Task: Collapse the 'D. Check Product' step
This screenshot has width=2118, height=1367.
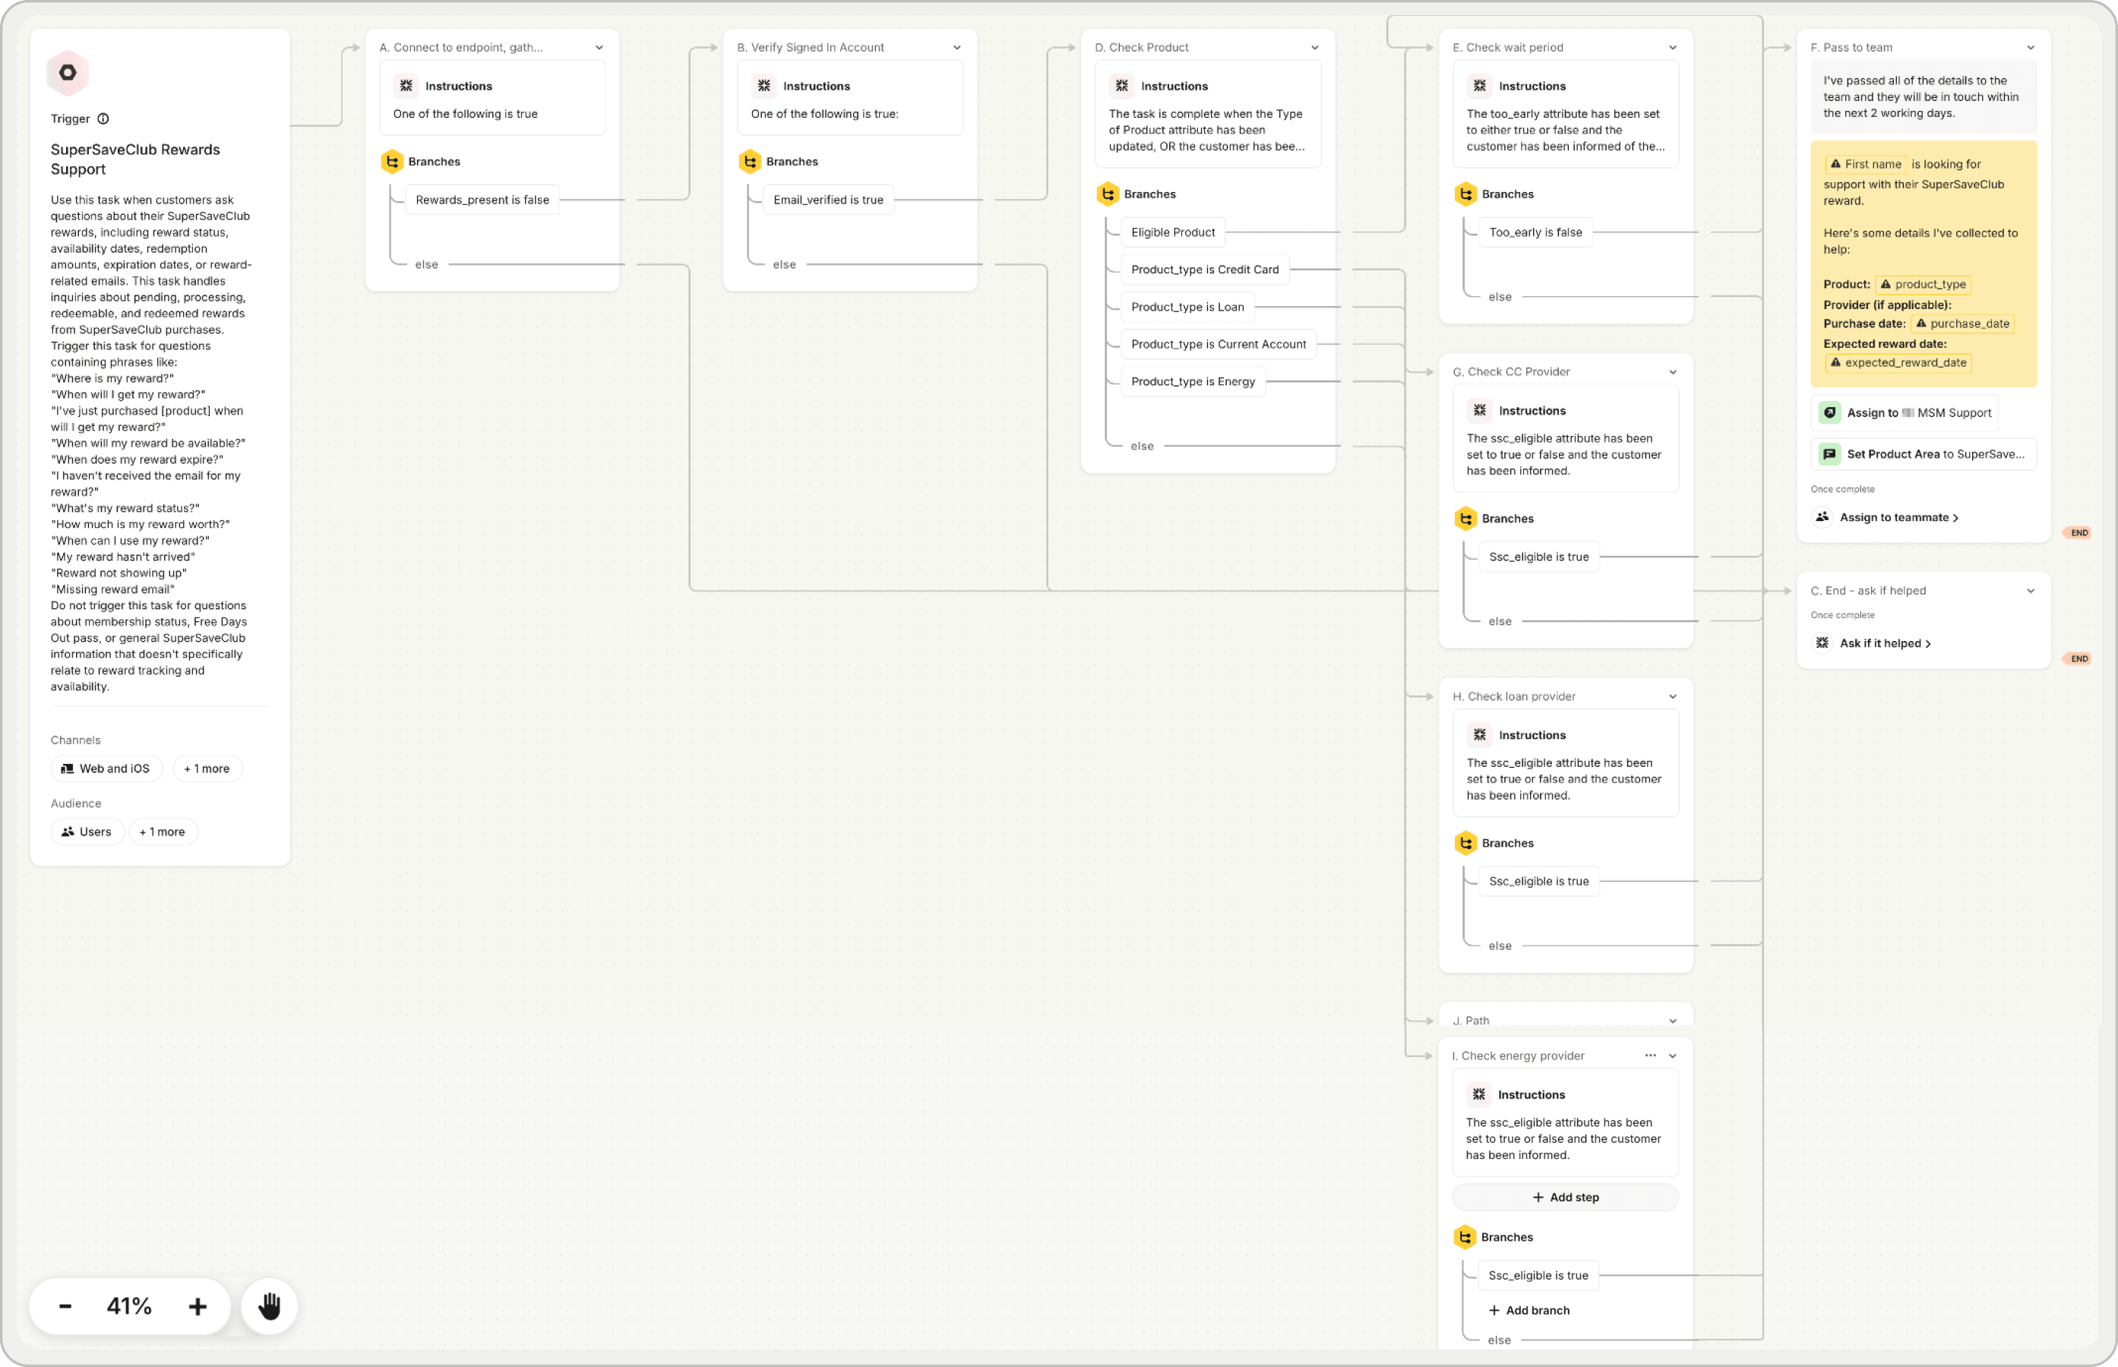Action: 1315,47
